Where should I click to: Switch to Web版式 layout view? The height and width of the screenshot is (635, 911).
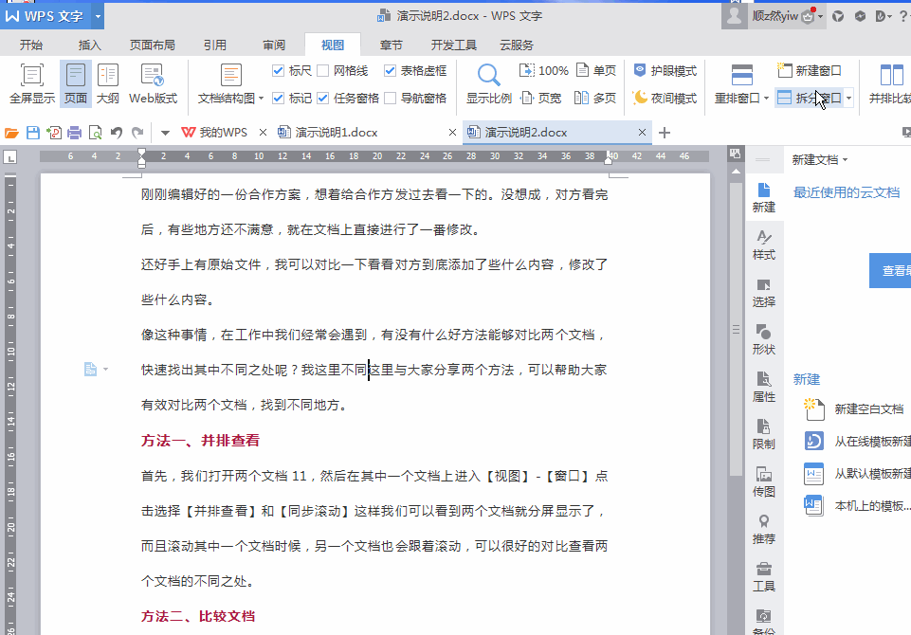tap(153, 84)
